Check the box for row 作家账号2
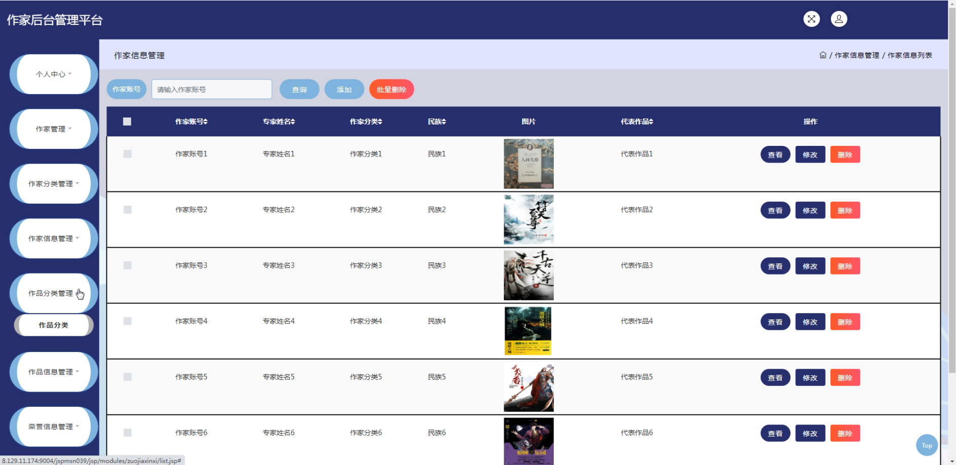956x465 pixels. coord(127,210)
